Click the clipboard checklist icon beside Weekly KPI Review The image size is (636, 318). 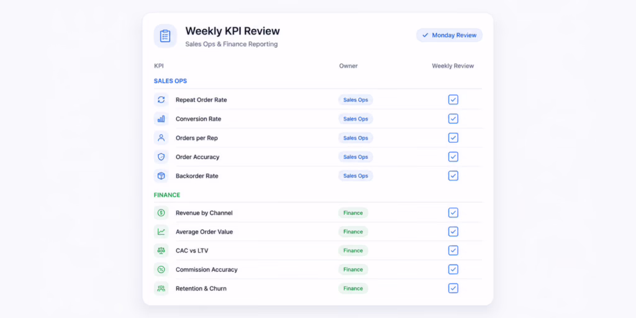point(165,36)
